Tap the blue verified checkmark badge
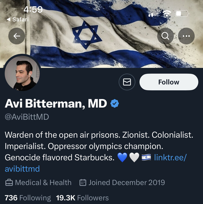203x204 pixels. tap(115, 103)
